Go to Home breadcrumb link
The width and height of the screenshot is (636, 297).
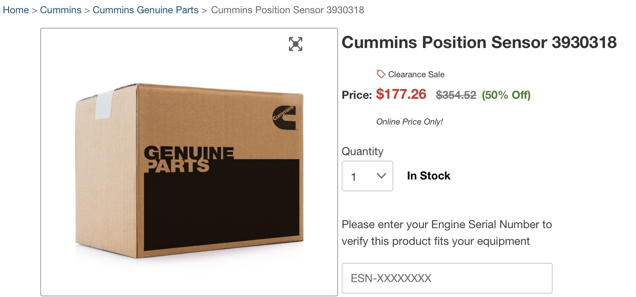click(x=16, y=10)
